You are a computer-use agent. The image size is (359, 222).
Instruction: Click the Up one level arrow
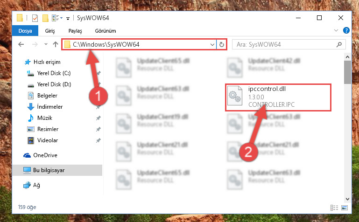click(x=56, y=44)
